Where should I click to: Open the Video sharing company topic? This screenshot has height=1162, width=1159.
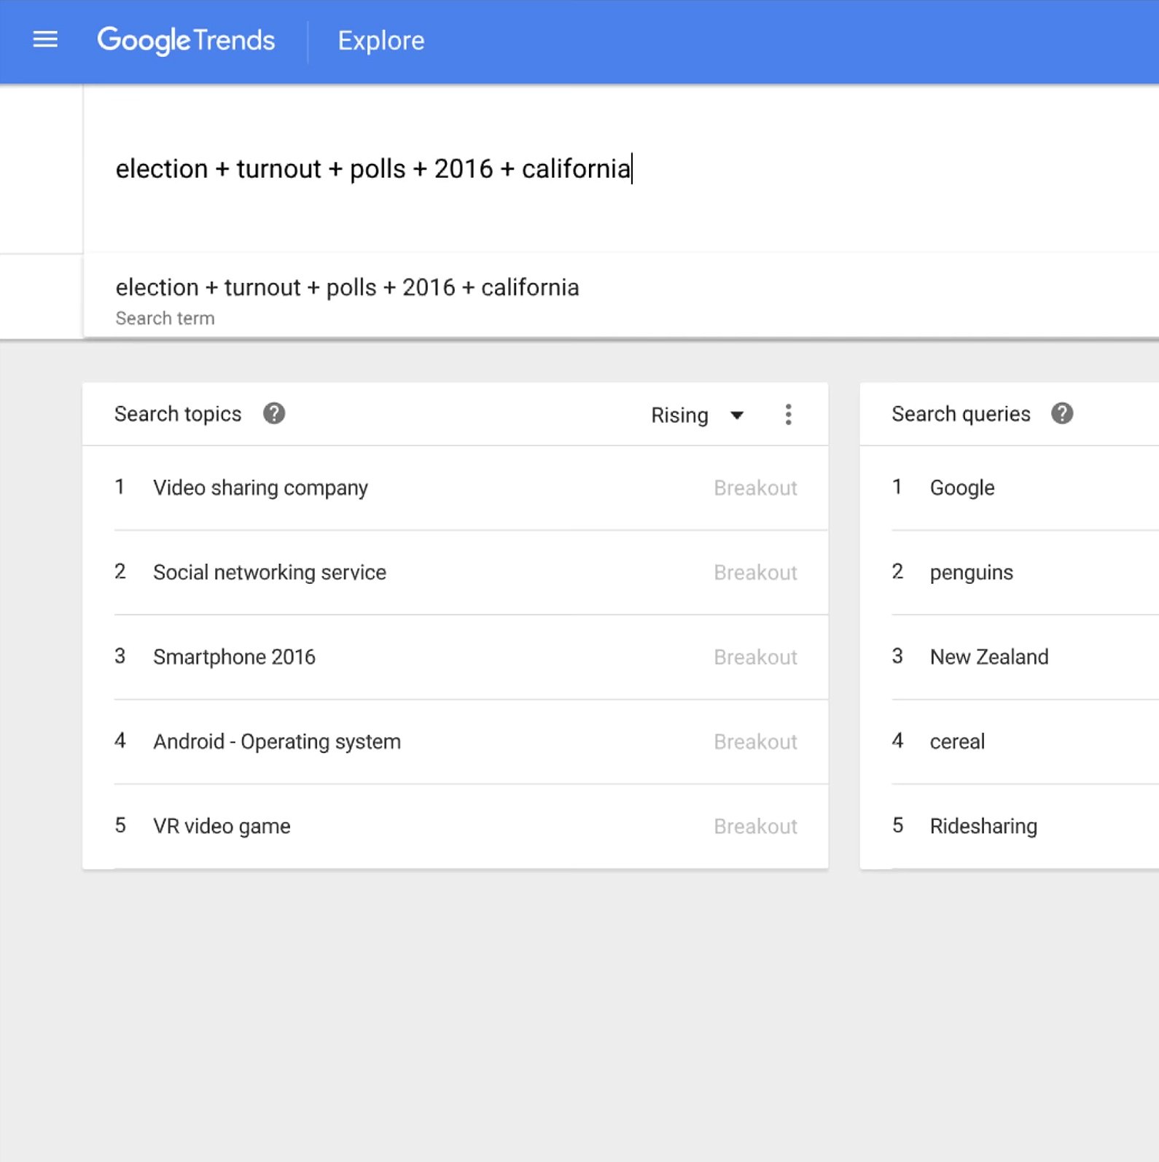[x=260, y=488]
